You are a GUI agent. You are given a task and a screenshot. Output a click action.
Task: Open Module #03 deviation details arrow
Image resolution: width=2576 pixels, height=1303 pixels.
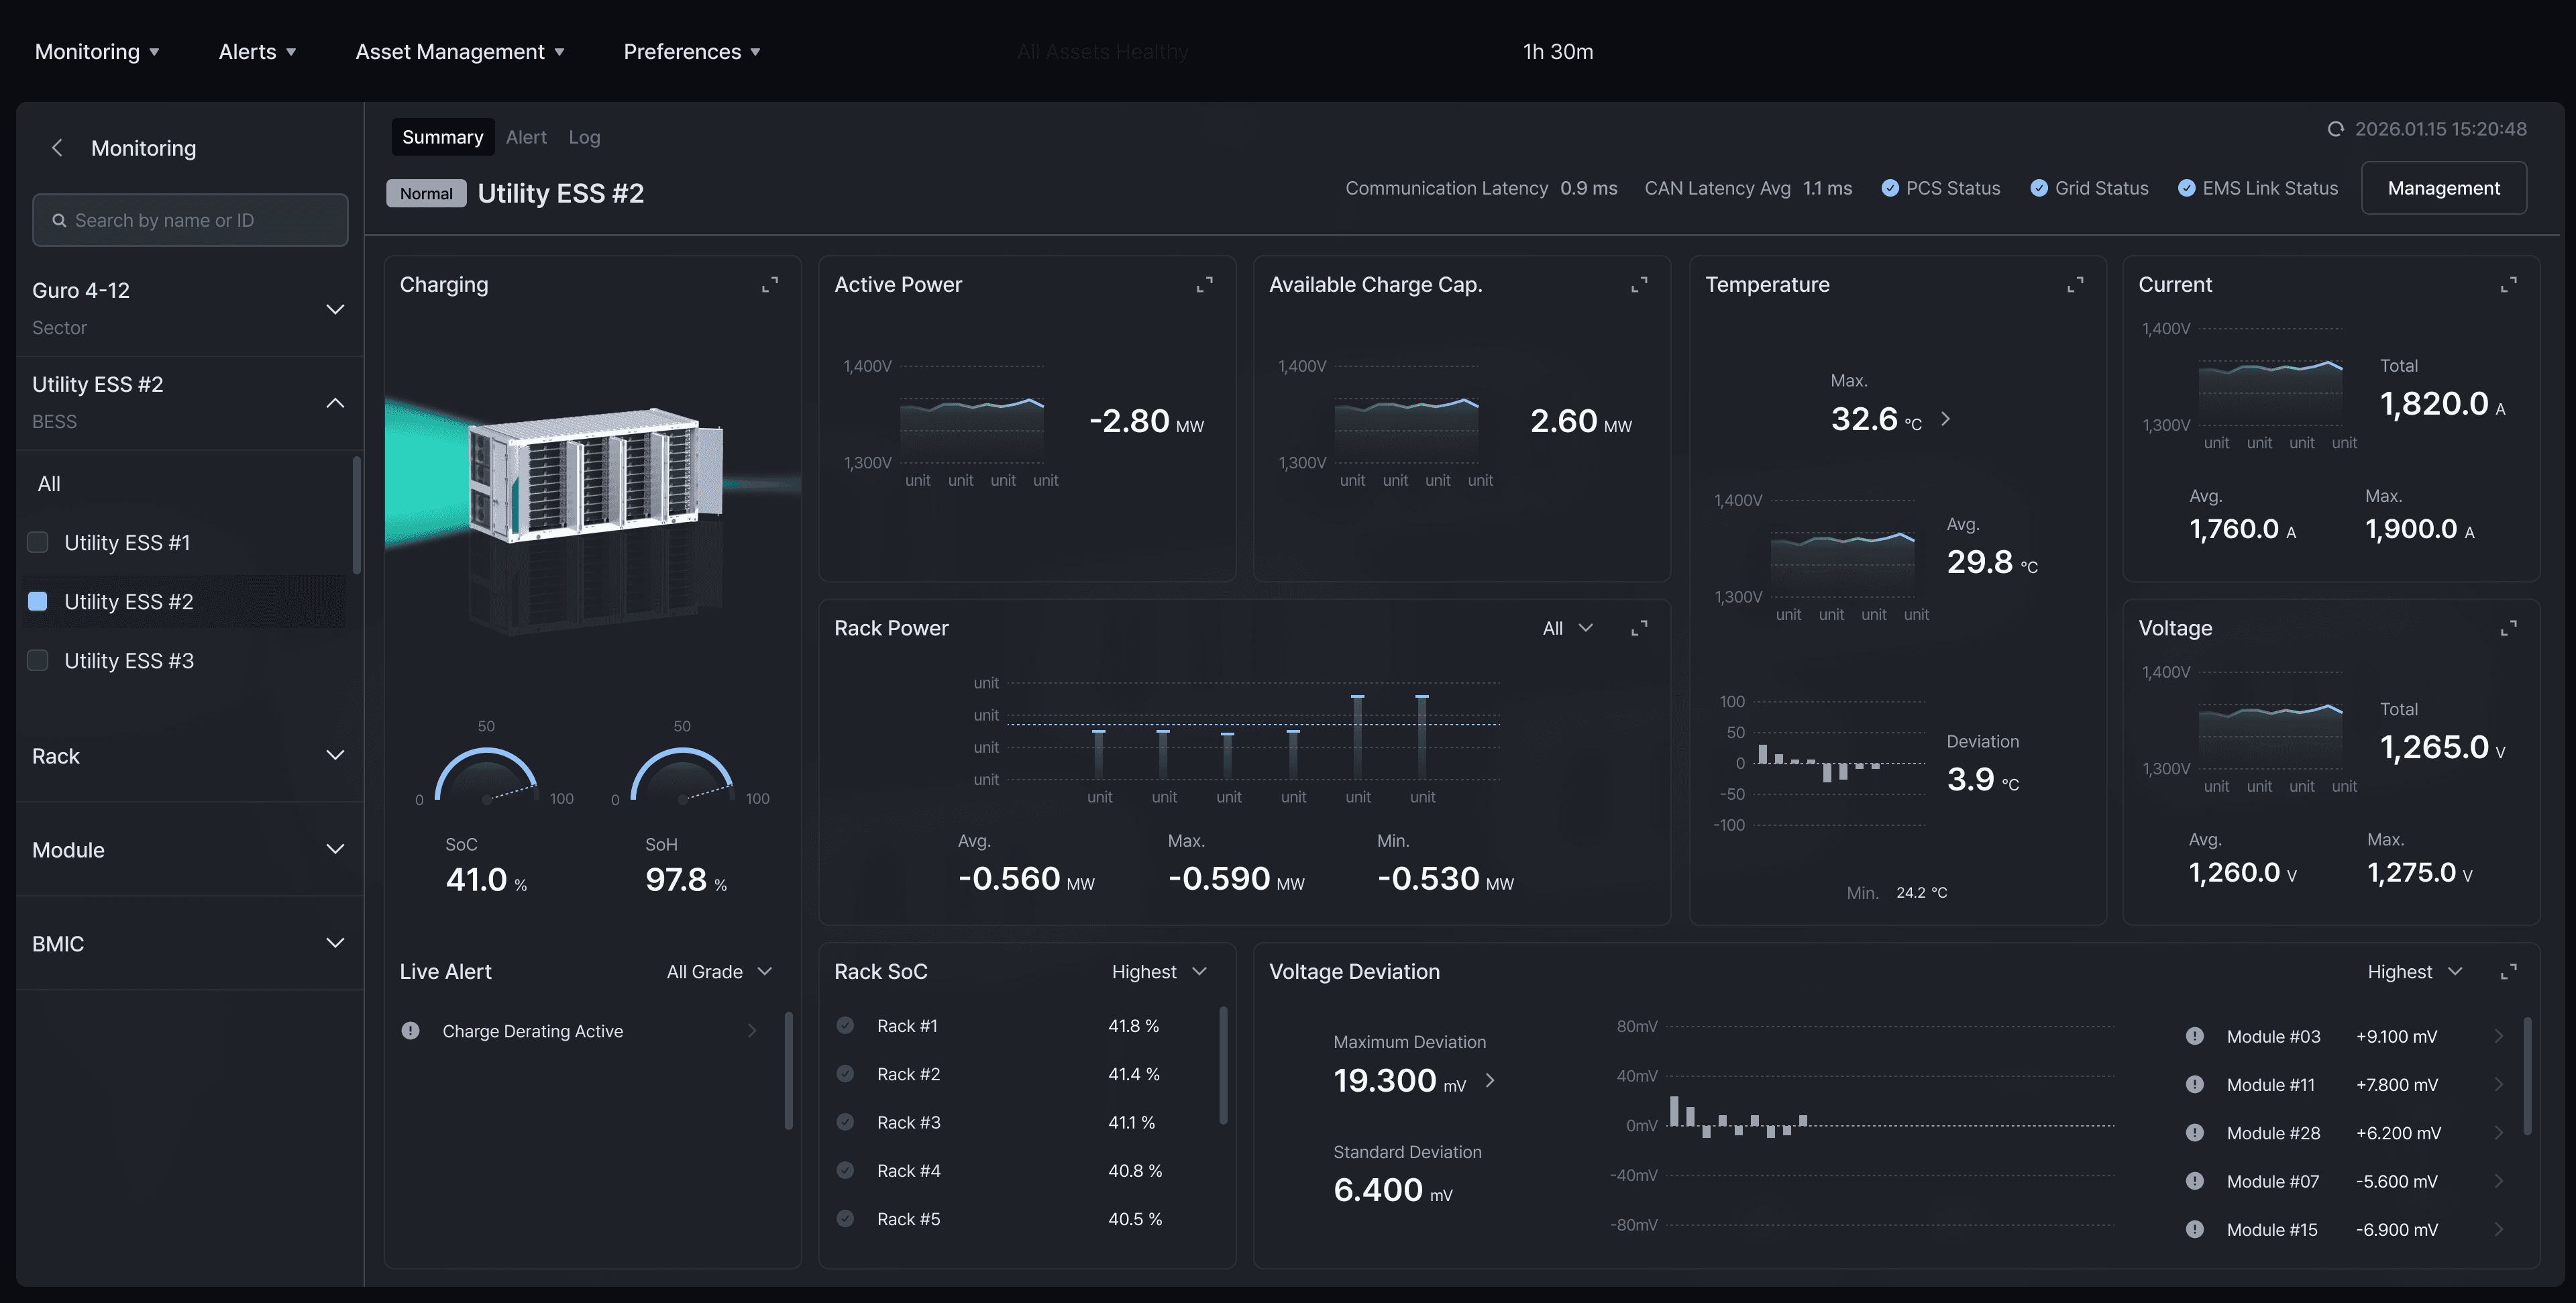point(2498,1036)
